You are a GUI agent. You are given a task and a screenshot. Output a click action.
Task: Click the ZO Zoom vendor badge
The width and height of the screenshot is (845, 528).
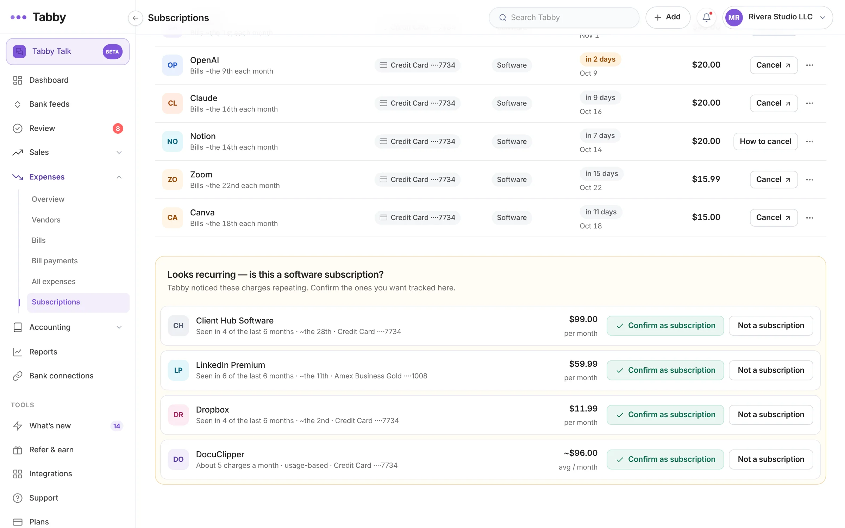[x=173, y=180]
